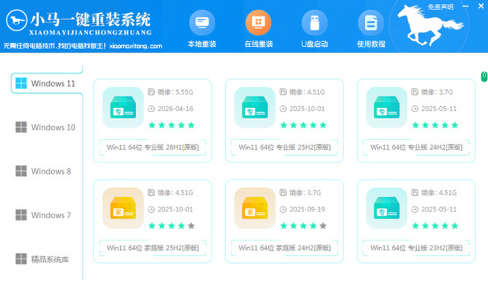
Task: Click the 免责声明 disclaimer link
Action: pyautogui.click(x=440, y=7)
